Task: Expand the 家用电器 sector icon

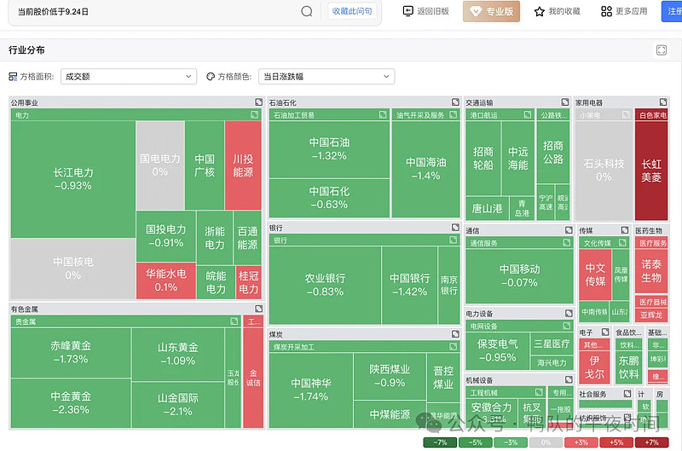Action: (663, 102)
